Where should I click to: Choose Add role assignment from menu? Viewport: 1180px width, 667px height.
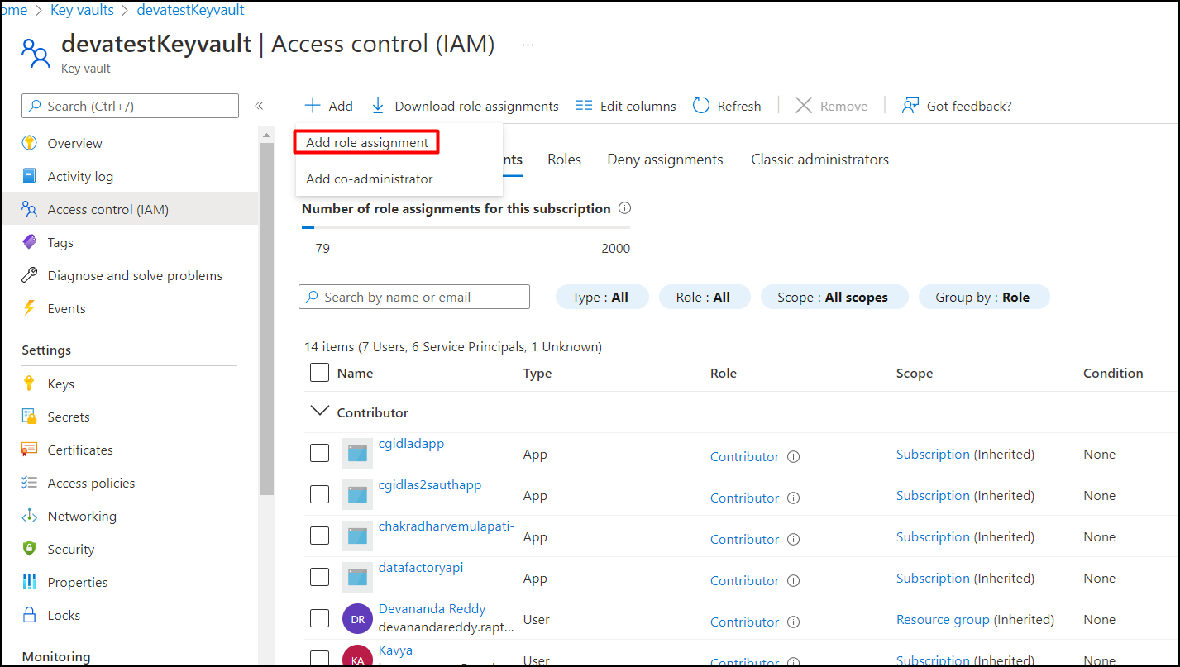tap(366, 142)
